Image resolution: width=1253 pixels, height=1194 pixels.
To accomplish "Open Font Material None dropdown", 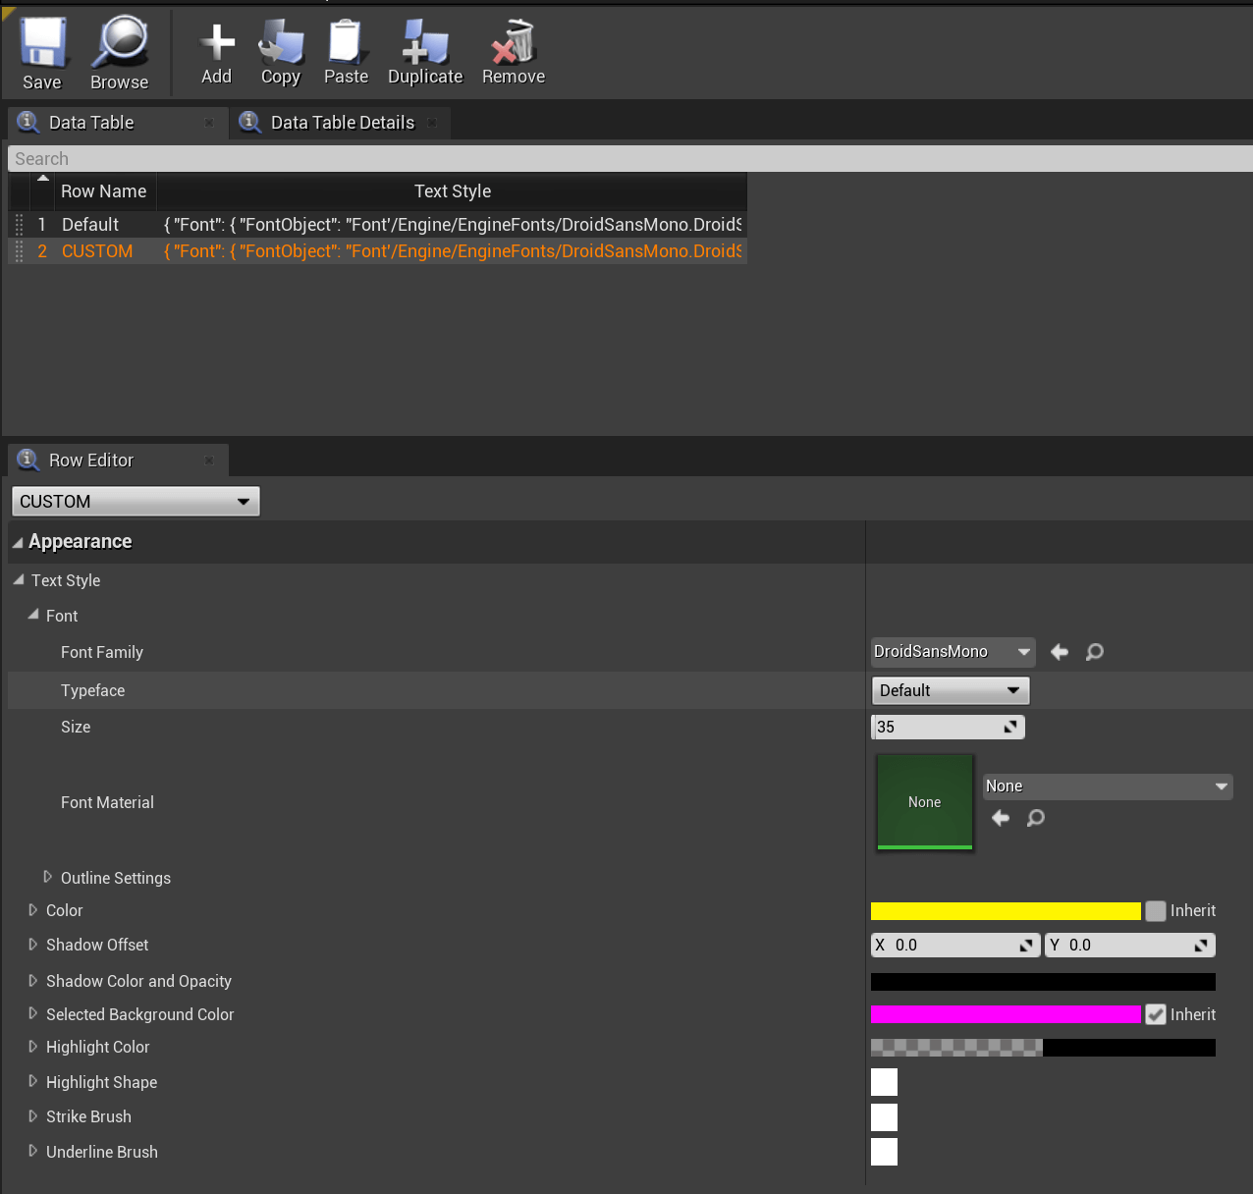I will click(x=1108, y=787).
